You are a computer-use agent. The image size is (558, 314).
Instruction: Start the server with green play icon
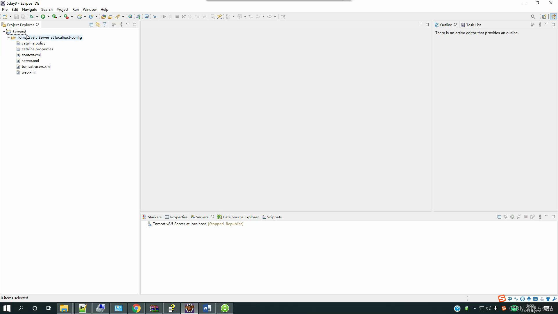point(512,217)
